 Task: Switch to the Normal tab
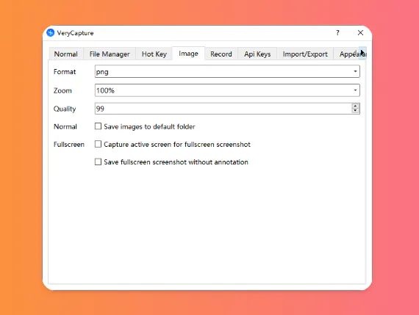(65, 54)
